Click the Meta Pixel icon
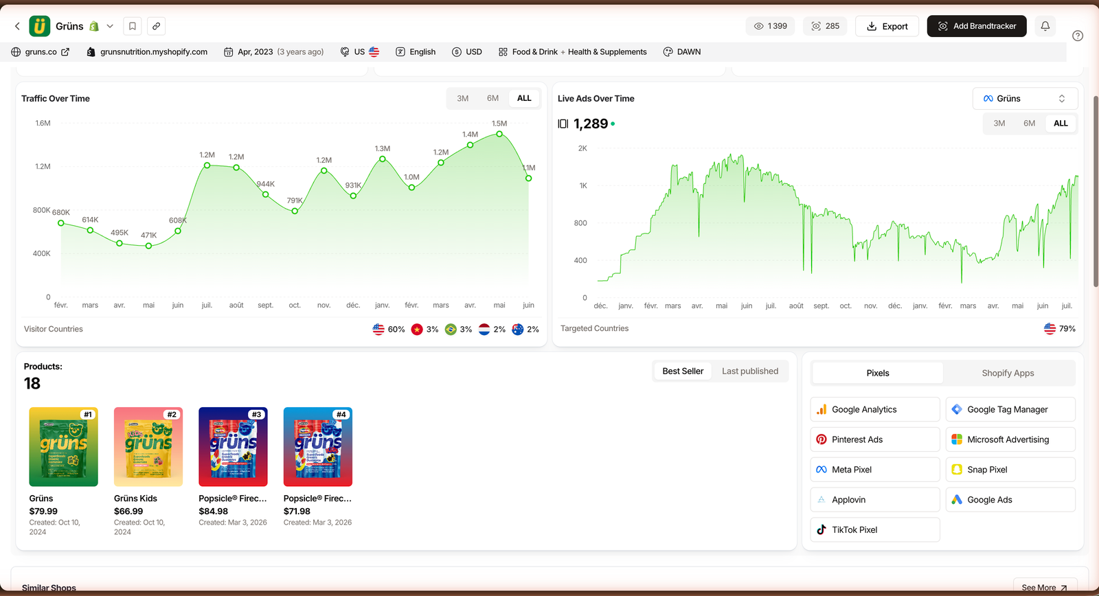Image resolution: width=1099 pixels, height=596 pixels. coord(822,470)
